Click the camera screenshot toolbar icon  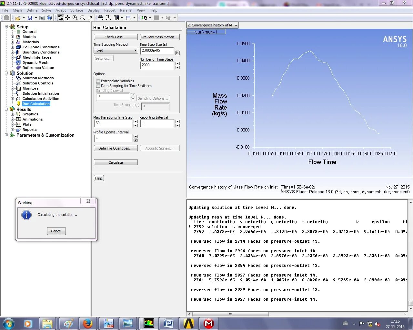42,18
